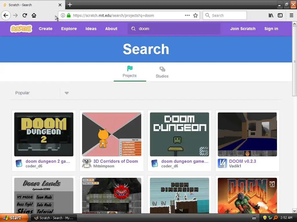Open the Firefox library icon

coord(271,15)
